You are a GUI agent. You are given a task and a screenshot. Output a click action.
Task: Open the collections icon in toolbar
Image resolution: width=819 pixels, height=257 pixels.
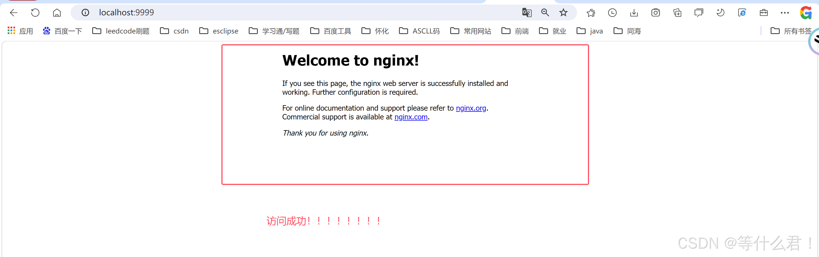click(x=677, y=13)
